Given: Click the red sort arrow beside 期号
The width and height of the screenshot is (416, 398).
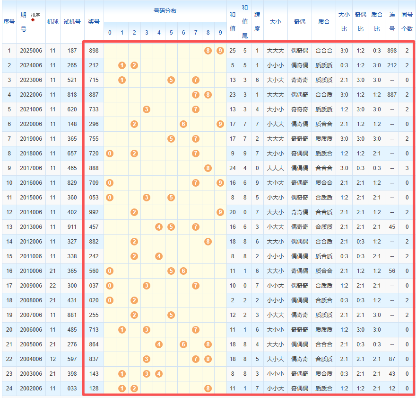Looking at the screenshot, I should click(33, 20).
